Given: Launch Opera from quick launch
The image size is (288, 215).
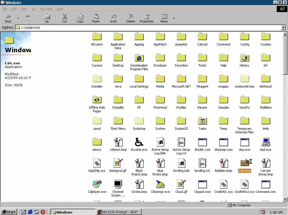Looking at the screenshot, I should [43, 212].
